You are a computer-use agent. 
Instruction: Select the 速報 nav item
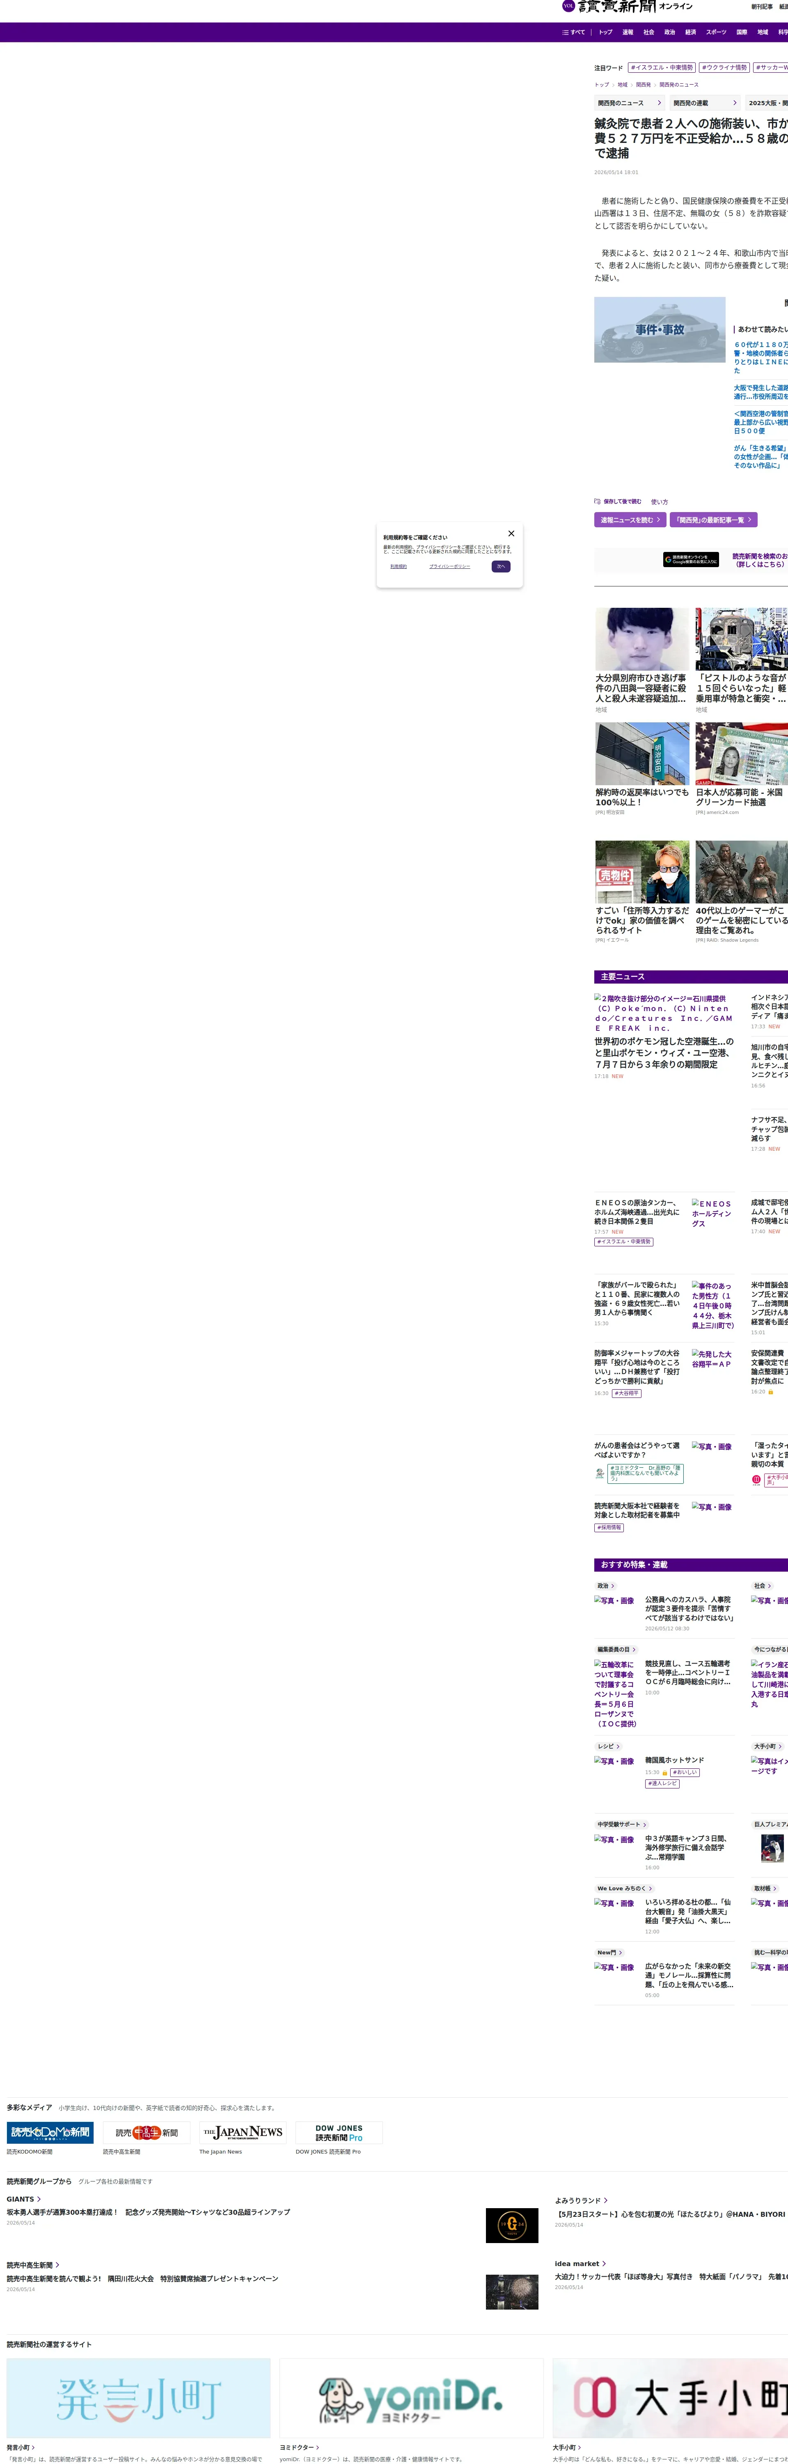628,32
